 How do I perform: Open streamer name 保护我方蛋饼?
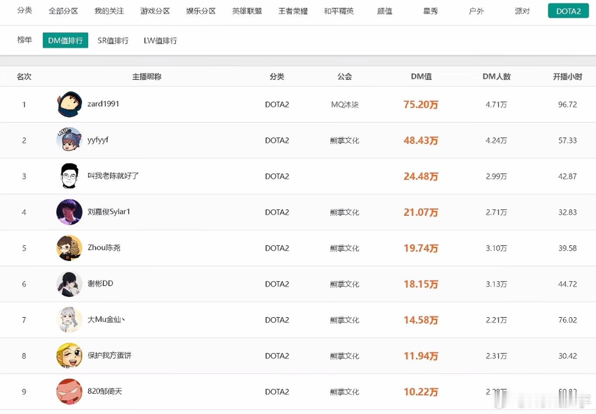pyautogui.click(x=110, y=355)
